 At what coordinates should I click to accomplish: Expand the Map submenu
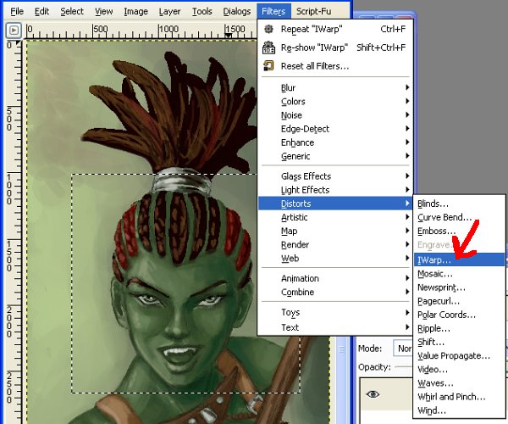[x=335, y=231]
